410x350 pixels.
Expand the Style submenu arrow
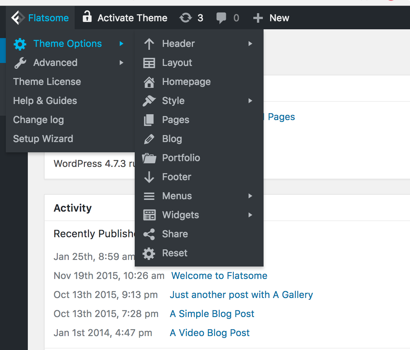coord(250,101)
